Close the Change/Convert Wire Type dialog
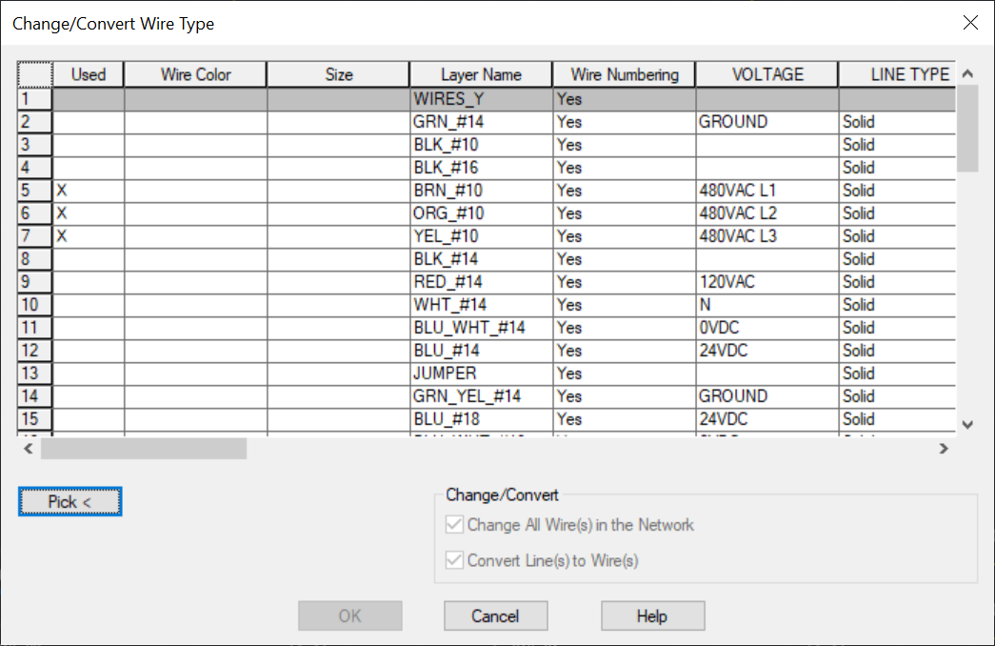This screenshot has width=995, height=646. click(x=970, y=23)
